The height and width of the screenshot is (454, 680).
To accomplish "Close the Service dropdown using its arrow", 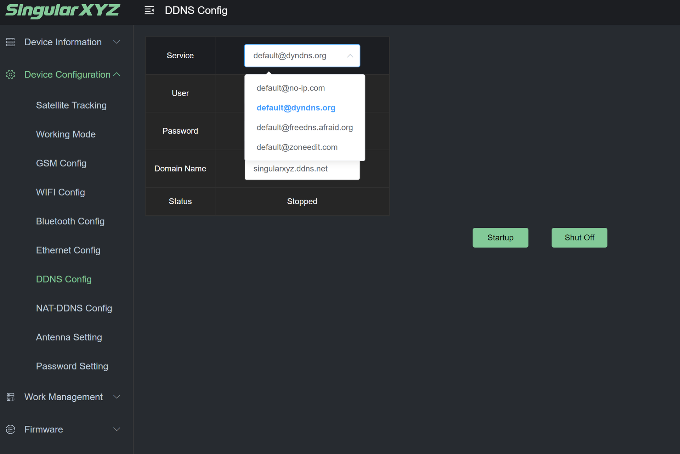I will (350, 56).
